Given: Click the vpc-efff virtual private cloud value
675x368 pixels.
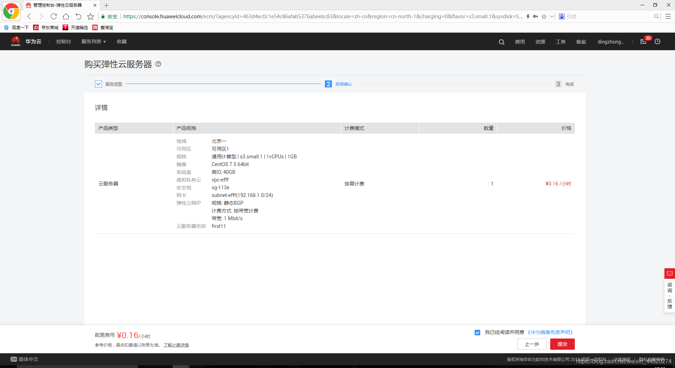Looking at the screenshot, I should (x=220, y=180).
